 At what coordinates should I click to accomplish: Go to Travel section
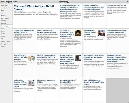(x=3, y=47)
